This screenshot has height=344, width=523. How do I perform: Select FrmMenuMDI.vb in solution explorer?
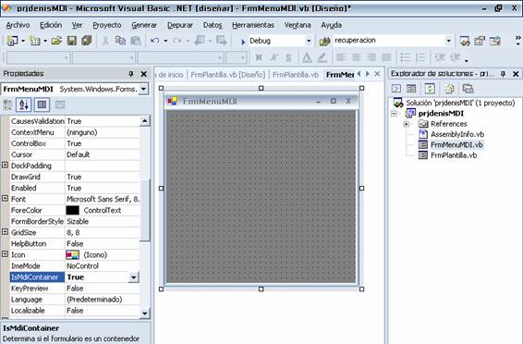pyautogui.click(x=456, y=145)
